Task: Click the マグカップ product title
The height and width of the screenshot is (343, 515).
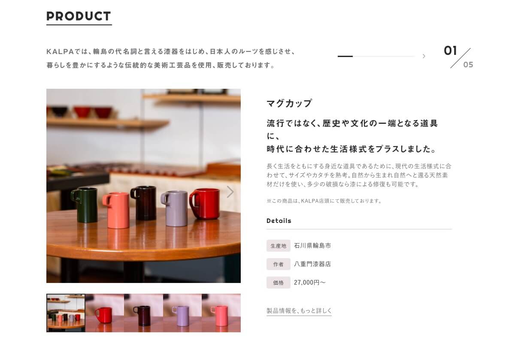Action: pyautogui.click(x=289, y=103)
